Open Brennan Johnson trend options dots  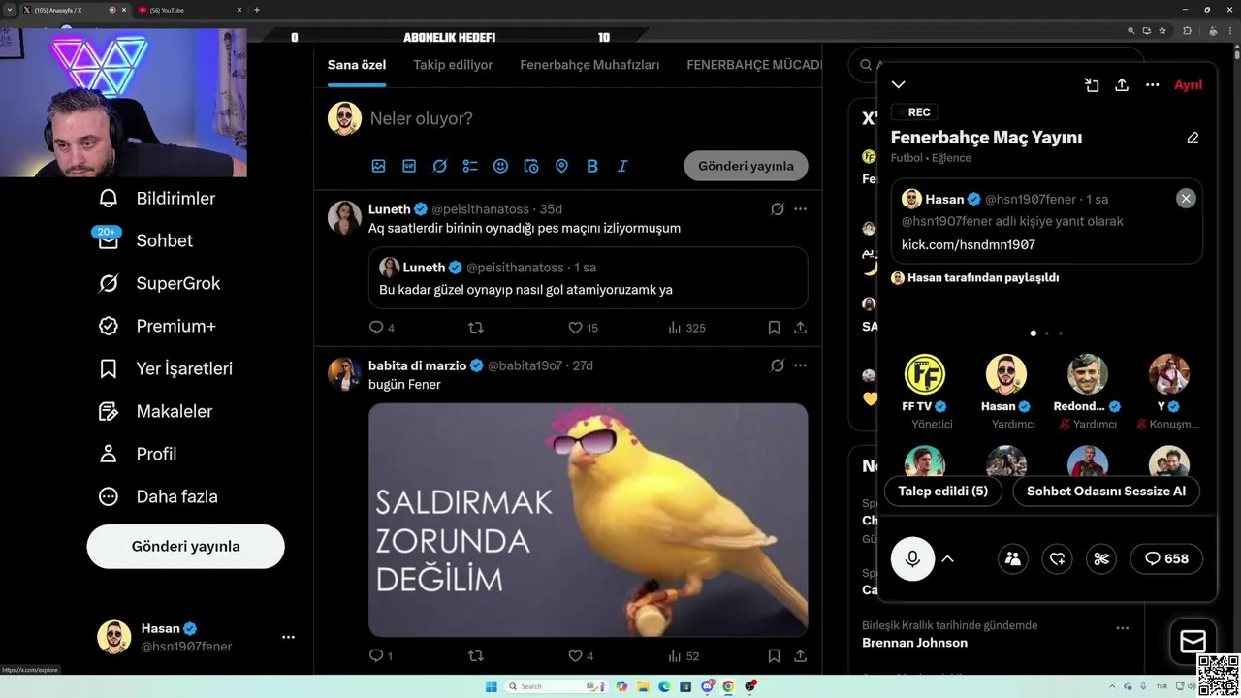tap(1122, 627)
